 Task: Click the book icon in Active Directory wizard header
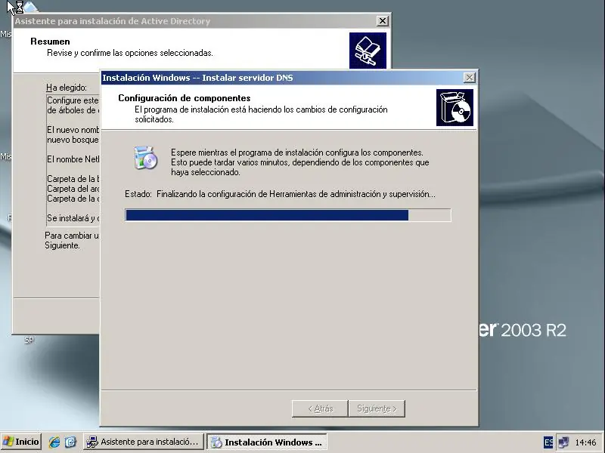(368, 51)
